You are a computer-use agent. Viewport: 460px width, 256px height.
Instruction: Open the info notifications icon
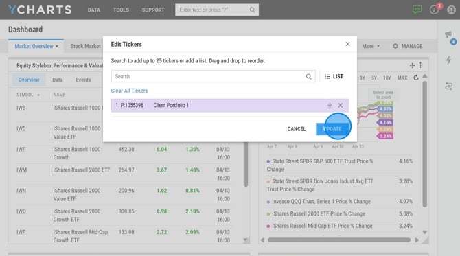tap(434, 10)
